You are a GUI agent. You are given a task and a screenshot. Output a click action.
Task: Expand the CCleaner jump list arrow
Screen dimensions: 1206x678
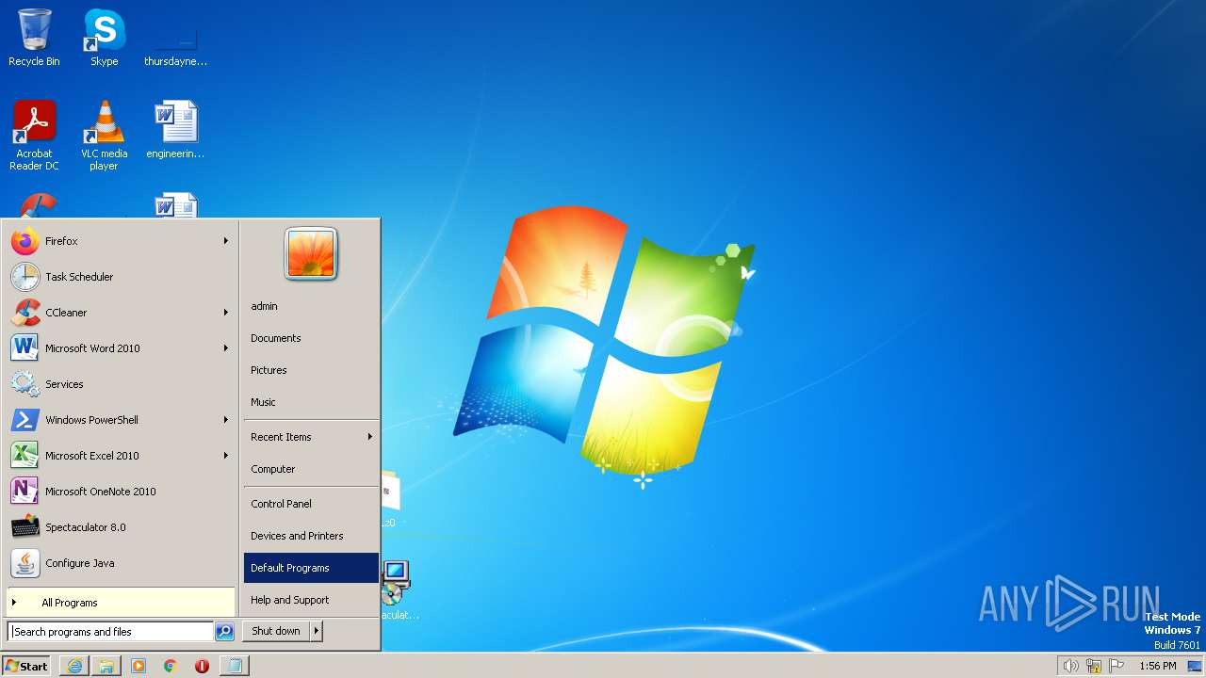226,313
